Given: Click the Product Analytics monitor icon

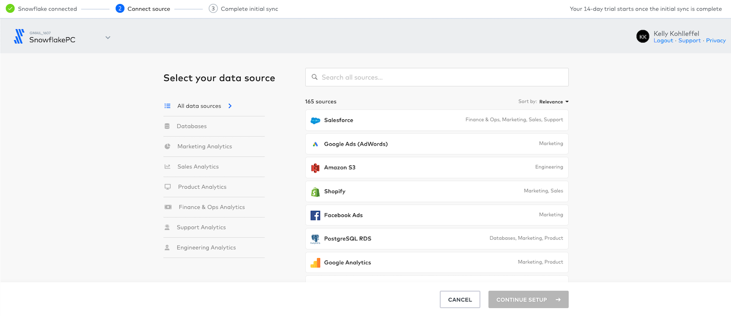Looking at the screenshot, I should click(168, 187).
